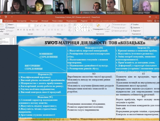
Task: Open the Розділ section dropdown
Action: pyautogui.click(x=10, y=31)
